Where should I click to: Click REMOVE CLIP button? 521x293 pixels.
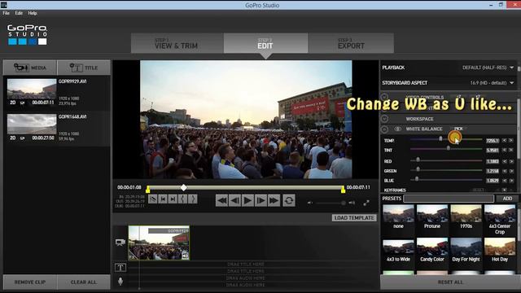[x=30, y=282]
